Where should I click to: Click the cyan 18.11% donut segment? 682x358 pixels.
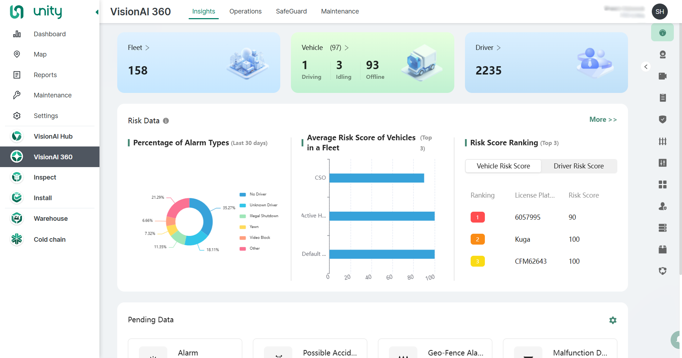click(x=196, y=239)
